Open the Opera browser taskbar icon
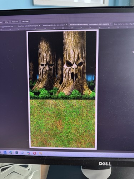Screen dimensions: 134x179 [x=35, y=153]
